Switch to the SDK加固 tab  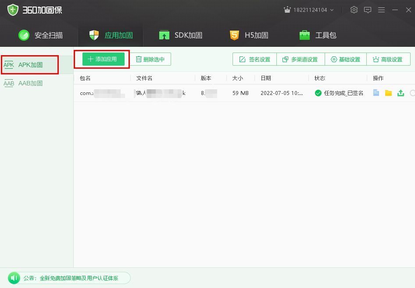point(180,35)
